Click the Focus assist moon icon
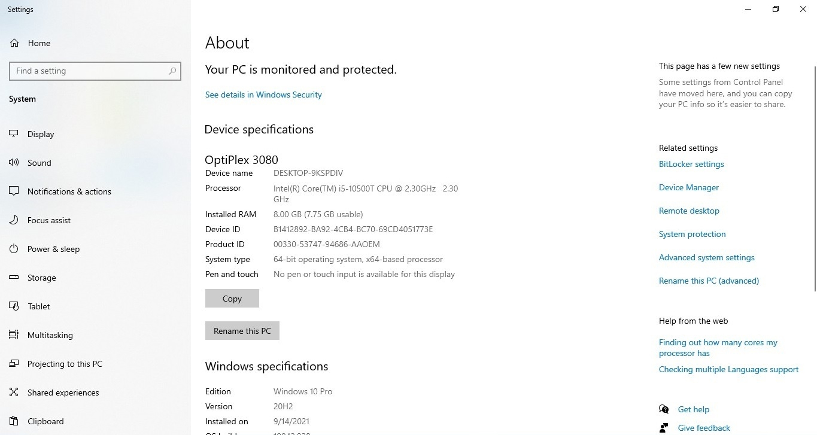817x435 pixels. coord(14,220)
